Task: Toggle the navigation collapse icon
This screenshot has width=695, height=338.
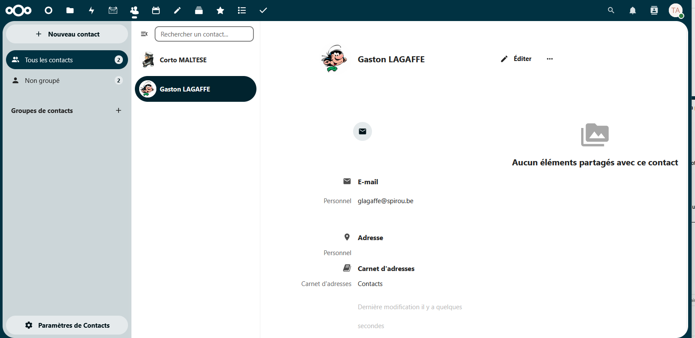Action: pyautogui.click(x=144, y=34)
